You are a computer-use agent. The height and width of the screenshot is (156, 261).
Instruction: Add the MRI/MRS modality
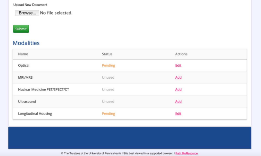178,78
